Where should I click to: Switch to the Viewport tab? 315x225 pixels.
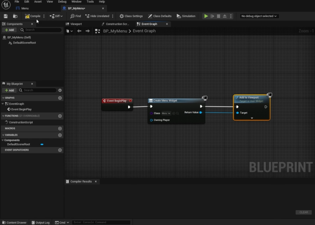pos(74,24)
